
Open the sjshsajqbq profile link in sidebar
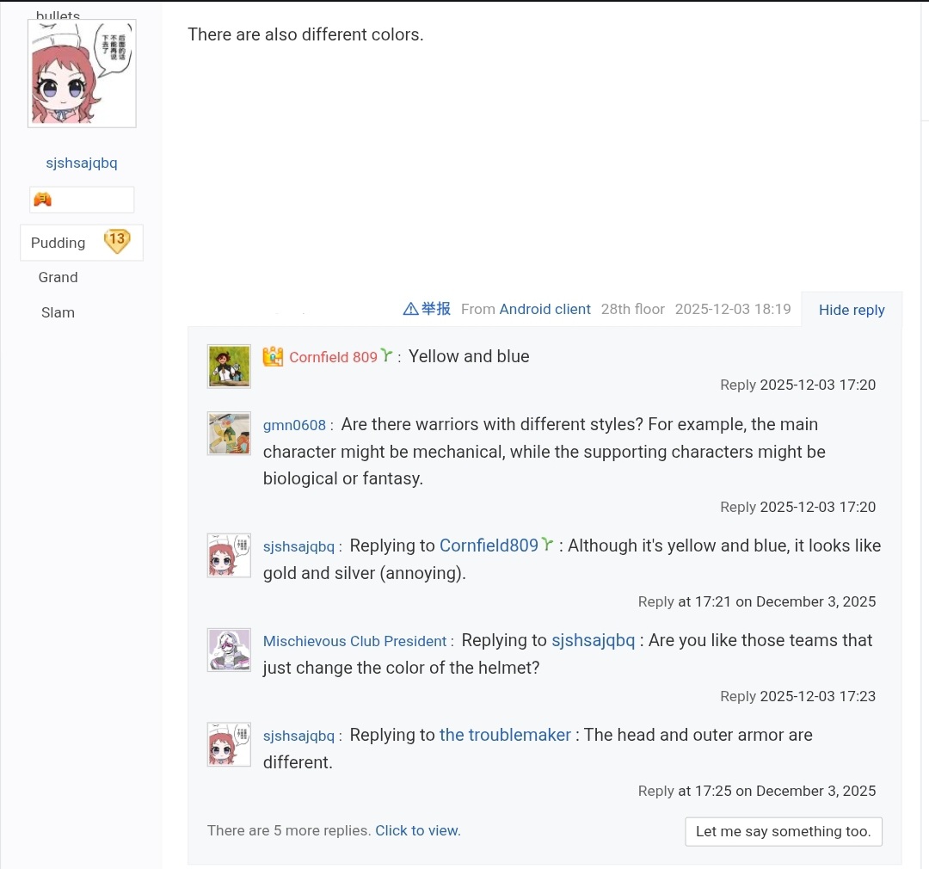click(x=82, y=163)
